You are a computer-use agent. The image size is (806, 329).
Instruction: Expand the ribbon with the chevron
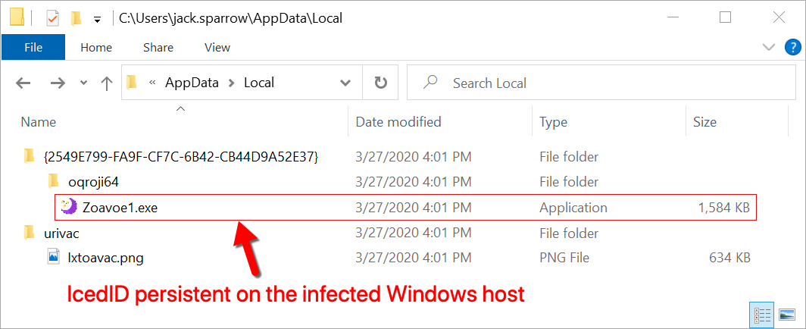(x=769, y=48)
